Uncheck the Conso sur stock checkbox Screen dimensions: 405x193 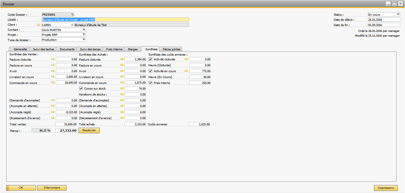81,88
